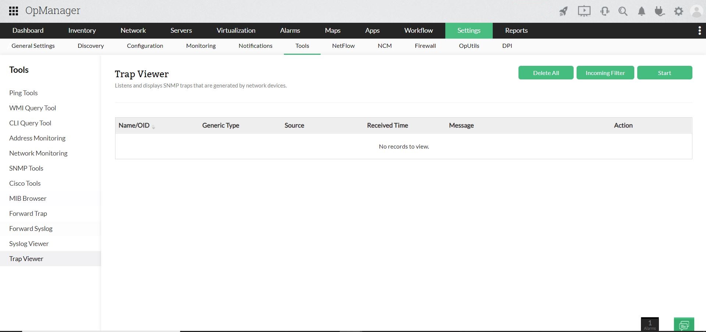Click the Delete All button

coord(546,72)
